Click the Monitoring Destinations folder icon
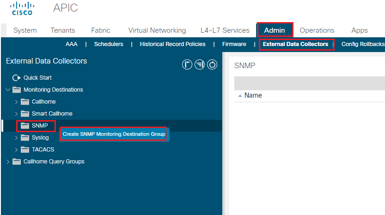 (x=17, y=90)
